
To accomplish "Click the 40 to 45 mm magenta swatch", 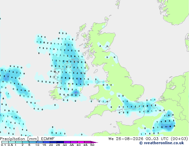I will 81,142.
